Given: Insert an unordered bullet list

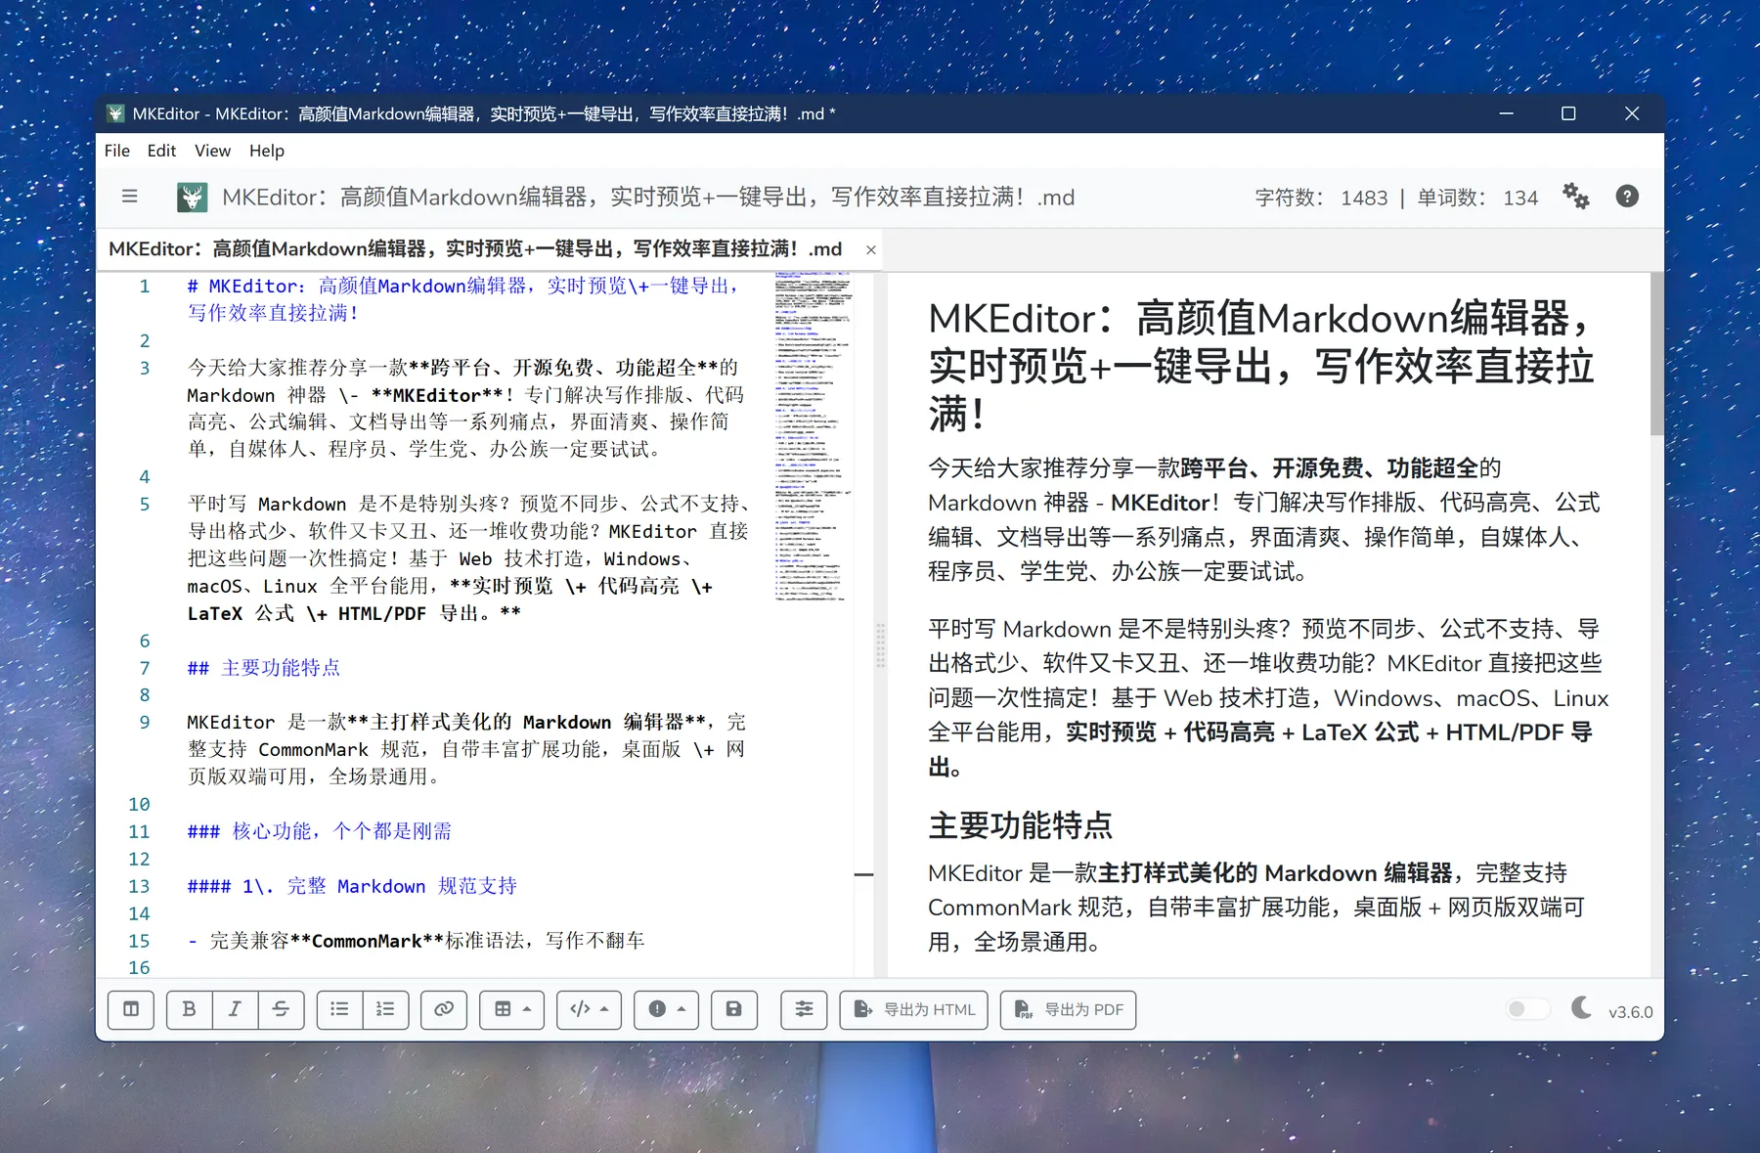Looking at the screenshot, I should click(339, 1009).
